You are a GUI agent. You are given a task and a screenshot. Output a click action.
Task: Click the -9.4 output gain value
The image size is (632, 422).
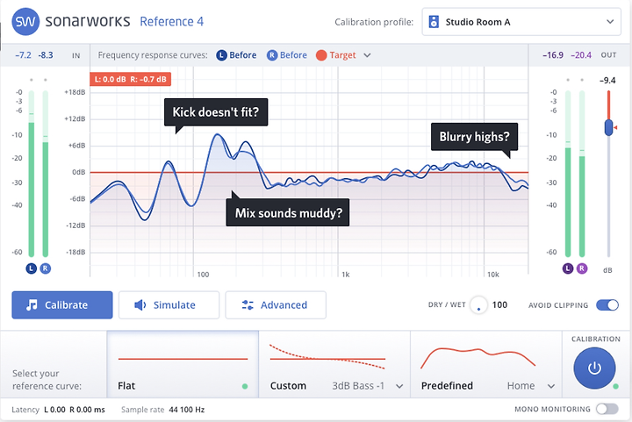point(607,81)
